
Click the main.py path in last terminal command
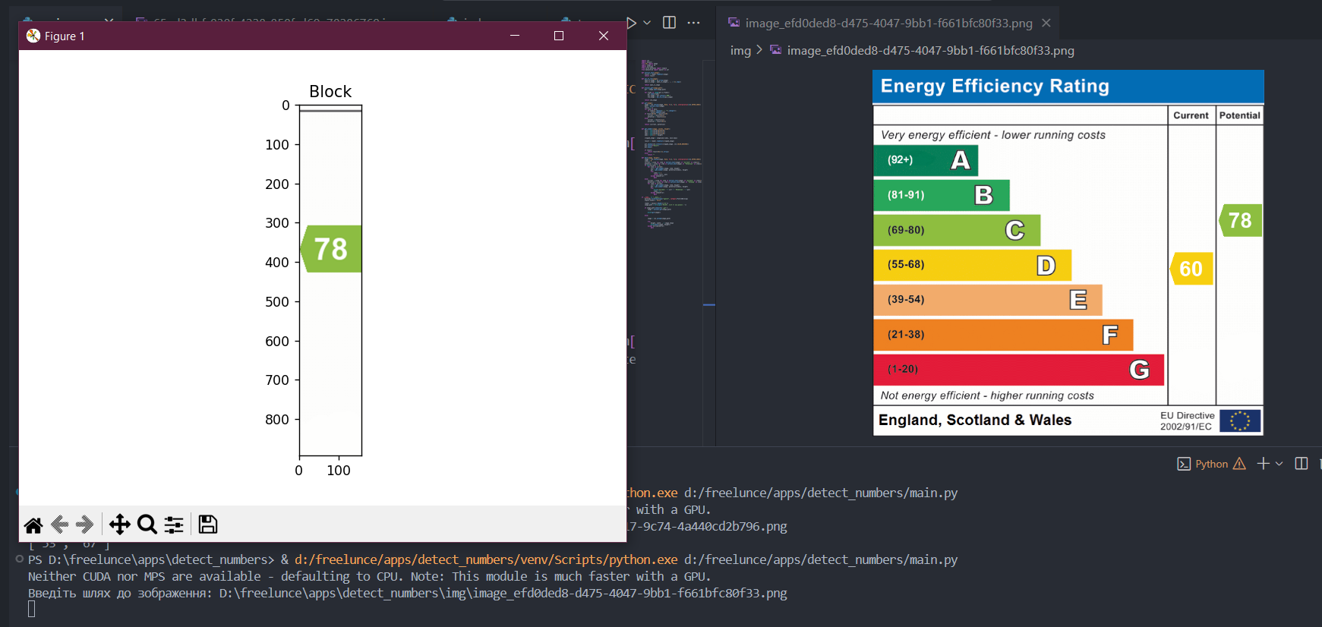[821, 559]
